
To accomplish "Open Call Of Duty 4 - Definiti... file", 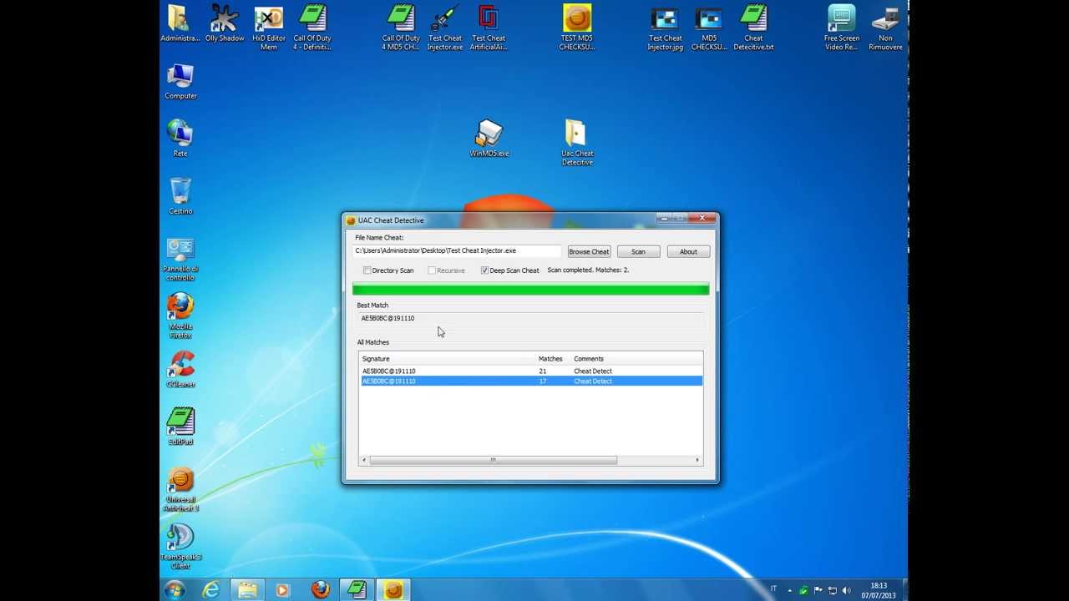I will [x=312, y=28].
